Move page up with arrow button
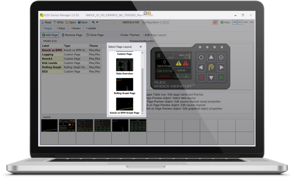293x177 pixels. (x=109, y=35)
